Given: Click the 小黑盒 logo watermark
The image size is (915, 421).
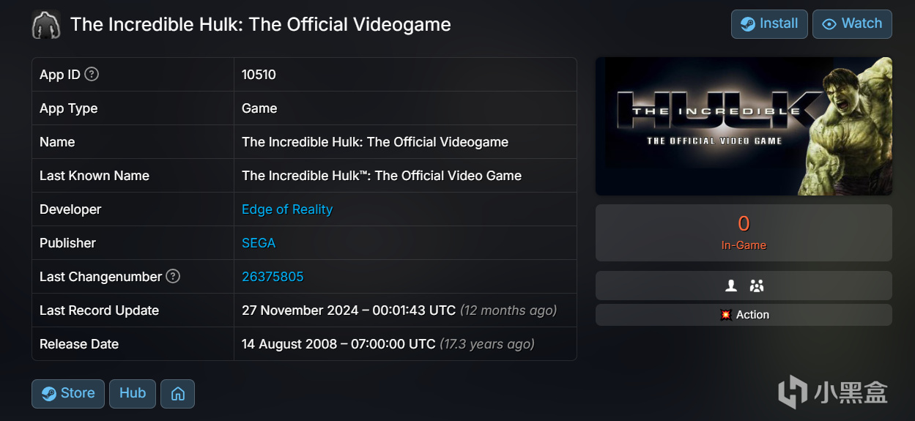Looking at the screenshot, I should coord(833,392).
